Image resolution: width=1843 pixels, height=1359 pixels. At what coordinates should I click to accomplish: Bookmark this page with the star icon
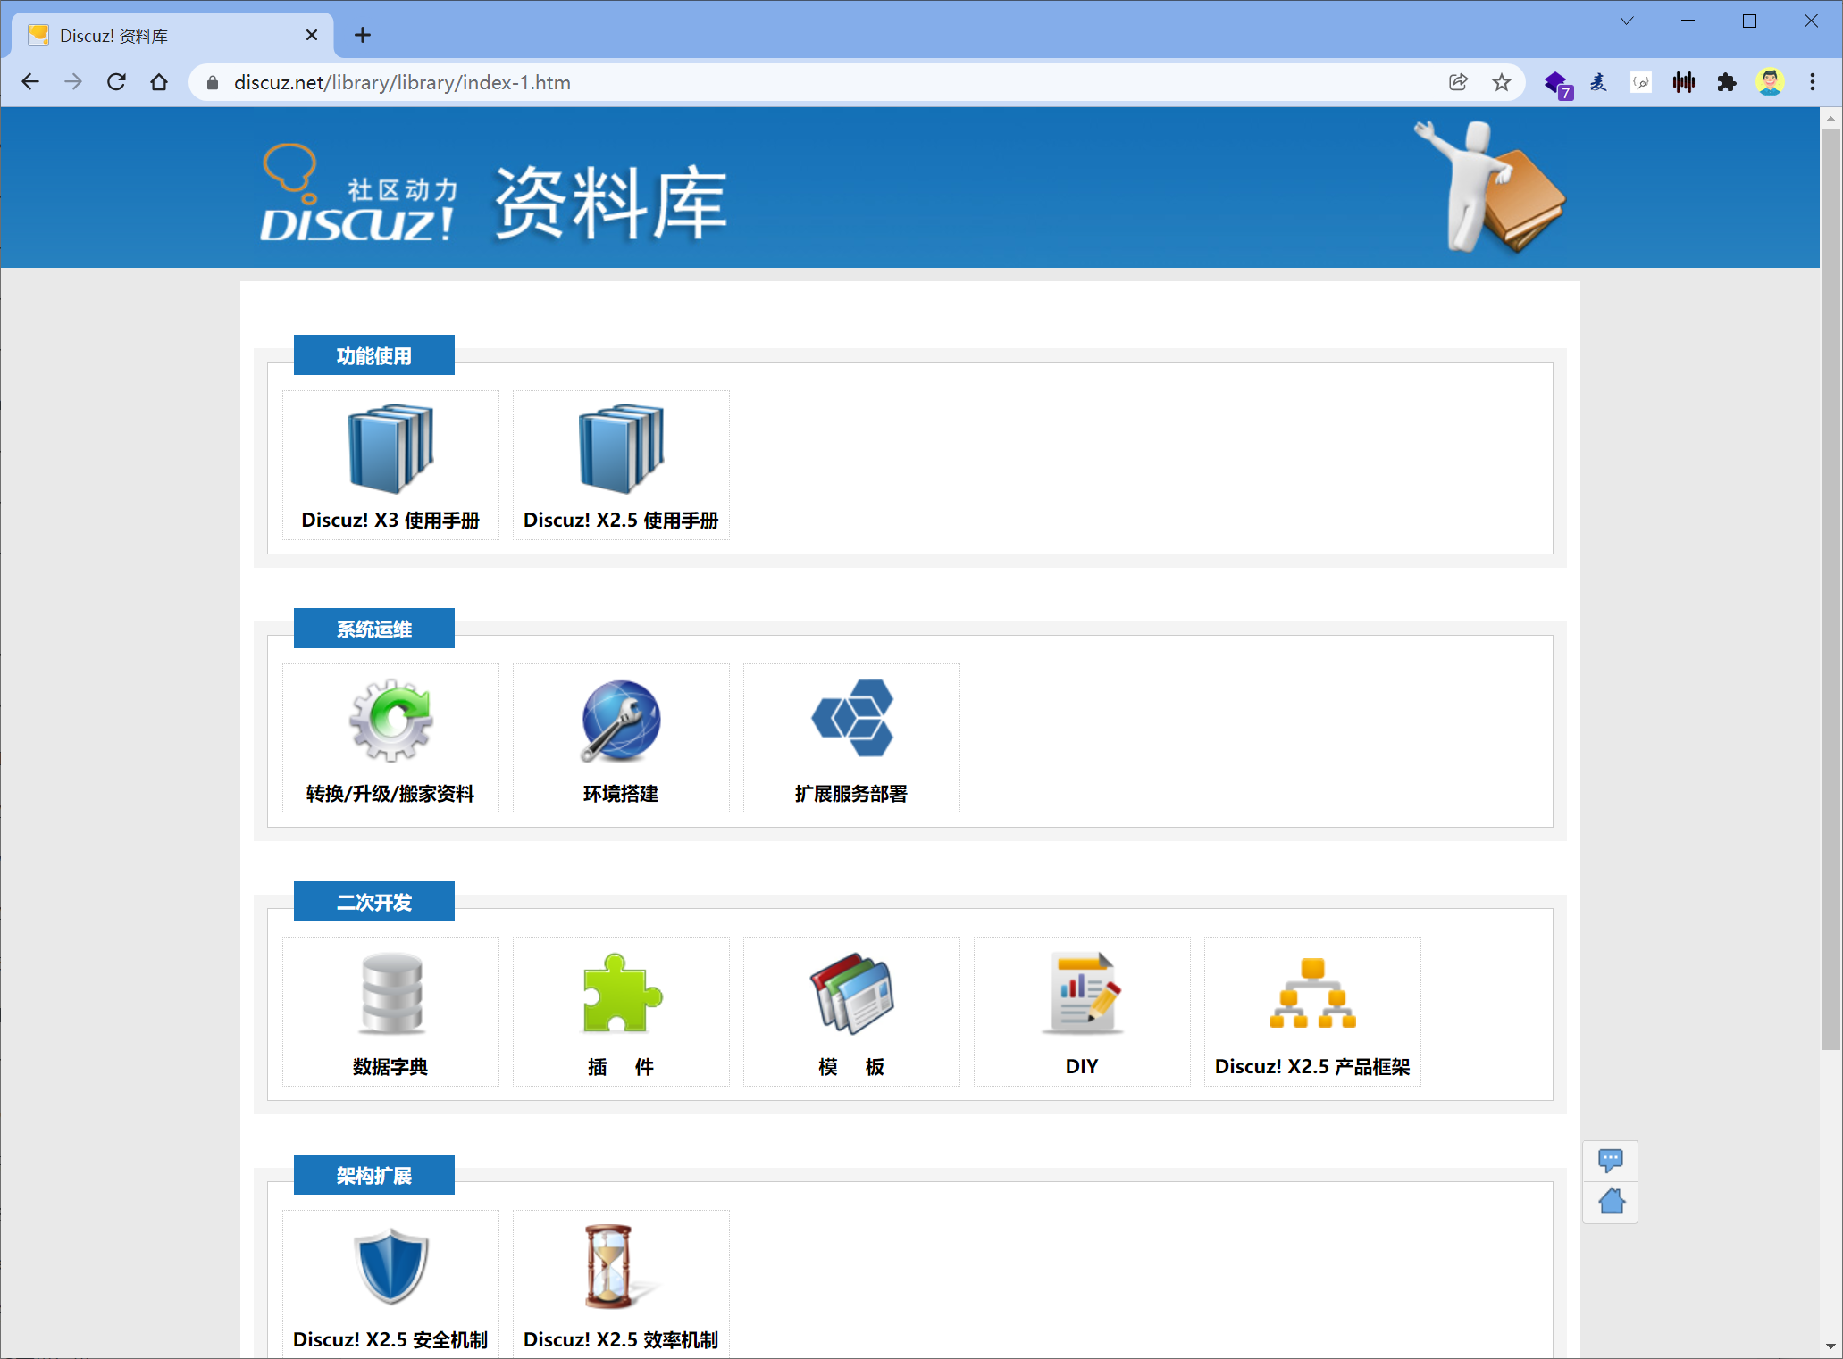pos(1501,82)
